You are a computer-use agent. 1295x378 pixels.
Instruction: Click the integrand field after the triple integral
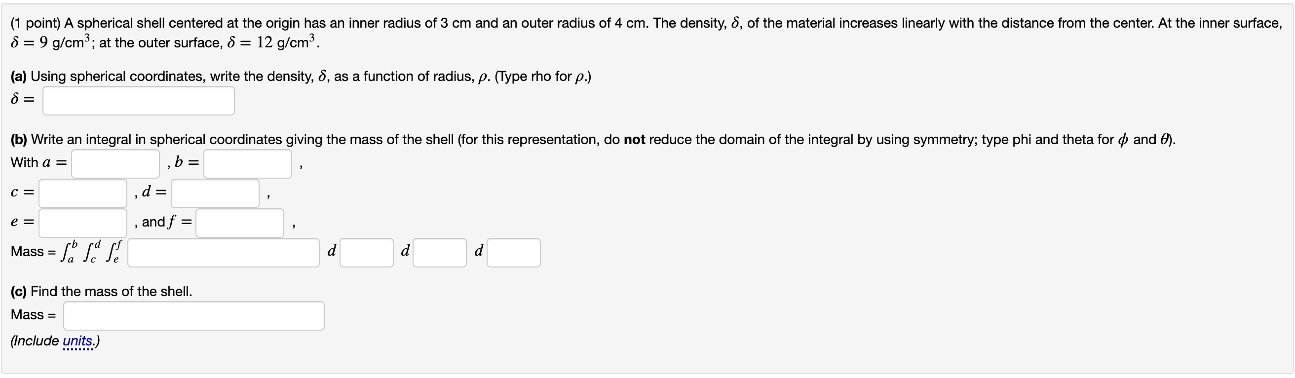coord(223,252)
